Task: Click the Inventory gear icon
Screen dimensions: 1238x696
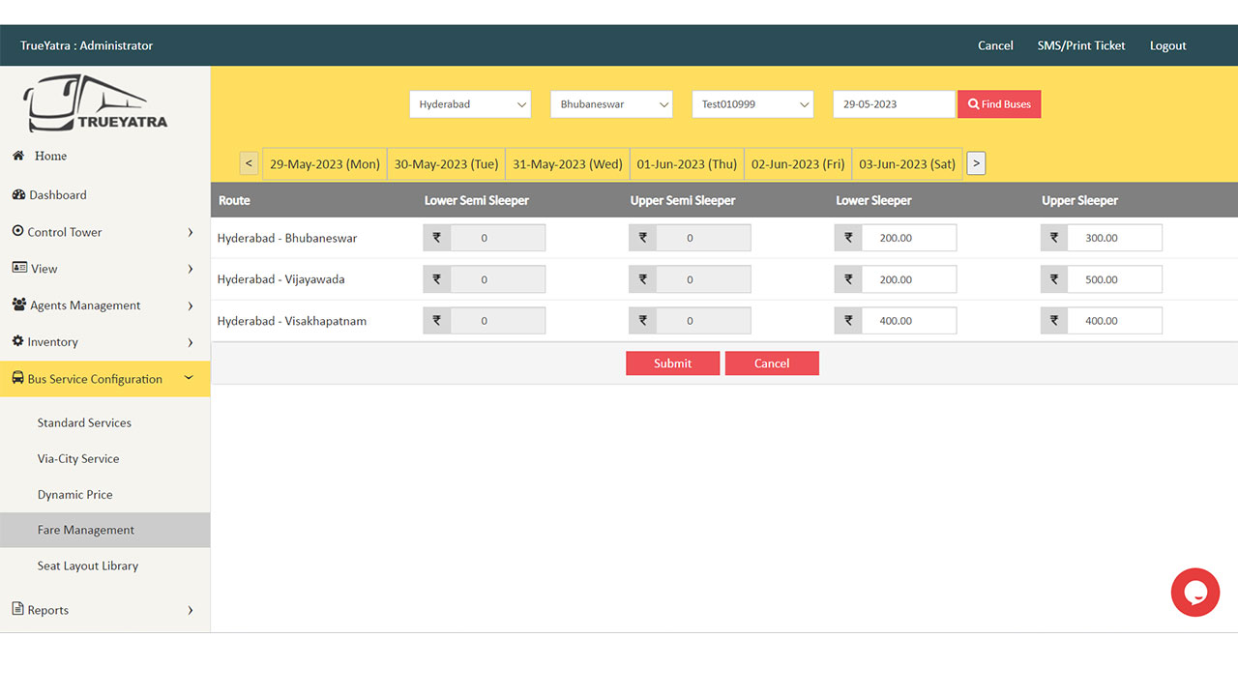Action: tap(18, 342)
